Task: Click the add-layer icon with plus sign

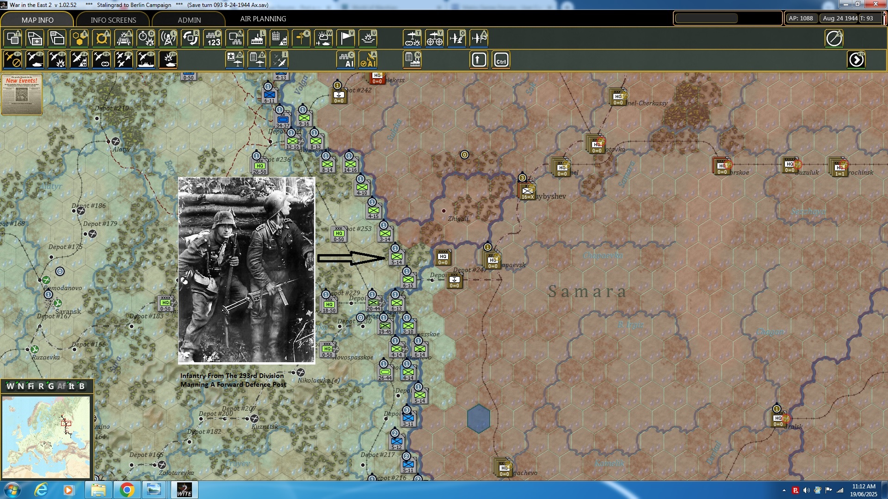Action: (35, 38)
